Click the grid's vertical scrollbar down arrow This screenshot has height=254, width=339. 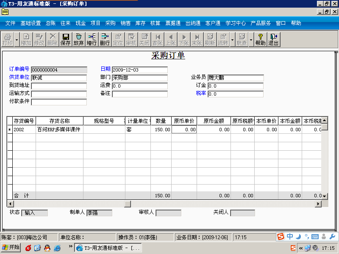325,196
